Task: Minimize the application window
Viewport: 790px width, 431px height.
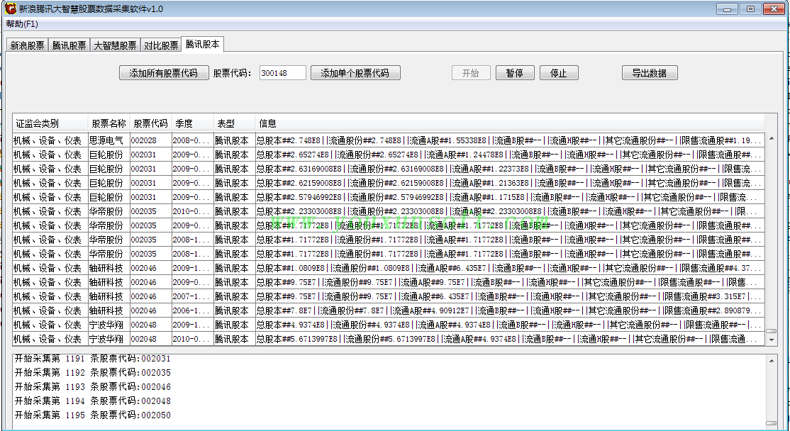Action: pos(726,9)
